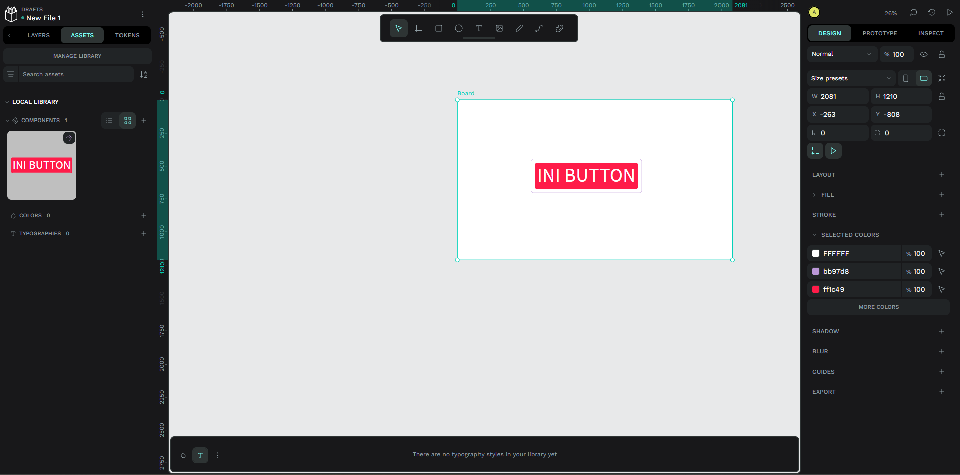Image resolution: width=960 pixels, height=475 pixels.
Task: Open the Plugins puzzle icon
Action: (559, 28)
